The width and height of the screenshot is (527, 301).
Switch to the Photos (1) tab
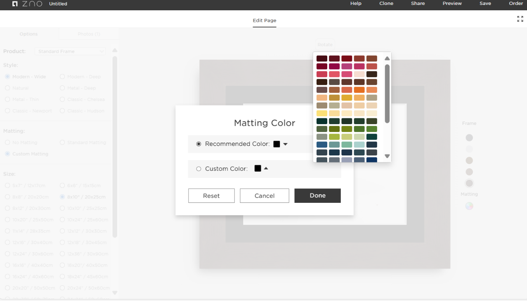(89, 34)
